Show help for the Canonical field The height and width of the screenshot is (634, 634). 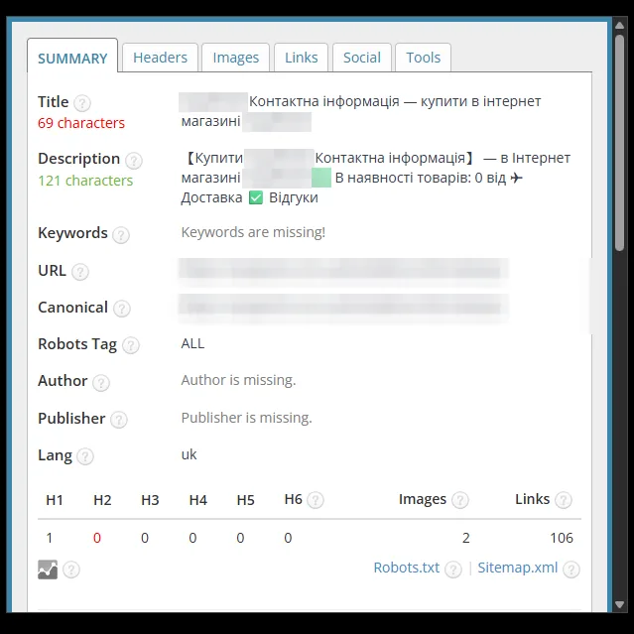click(x=122, y=309)
